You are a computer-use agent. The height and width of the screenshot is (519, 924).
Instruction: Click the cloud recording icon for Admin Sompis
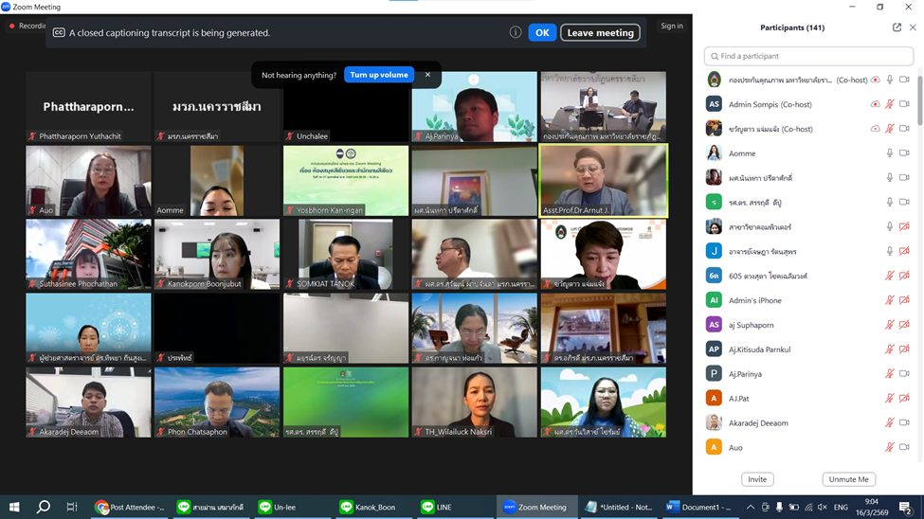coord(875,104)
